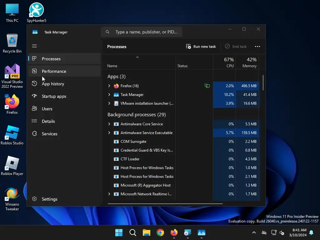Select the Recycle Bin desktop icon
Image resolution: width=320 pixels, height=240 pixels.
click(12, 43)
